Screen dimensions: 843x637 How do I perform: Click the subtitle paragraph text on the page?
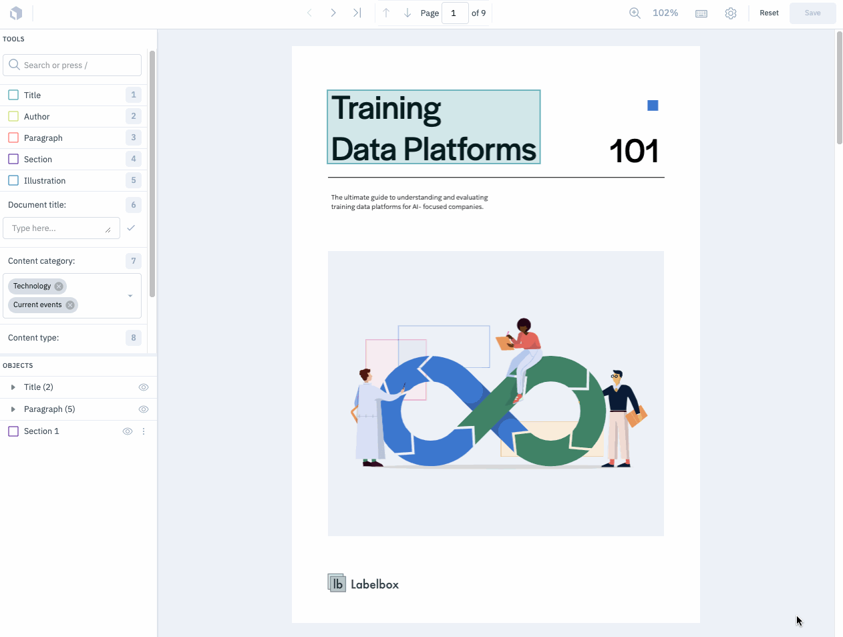pos(409,202)
